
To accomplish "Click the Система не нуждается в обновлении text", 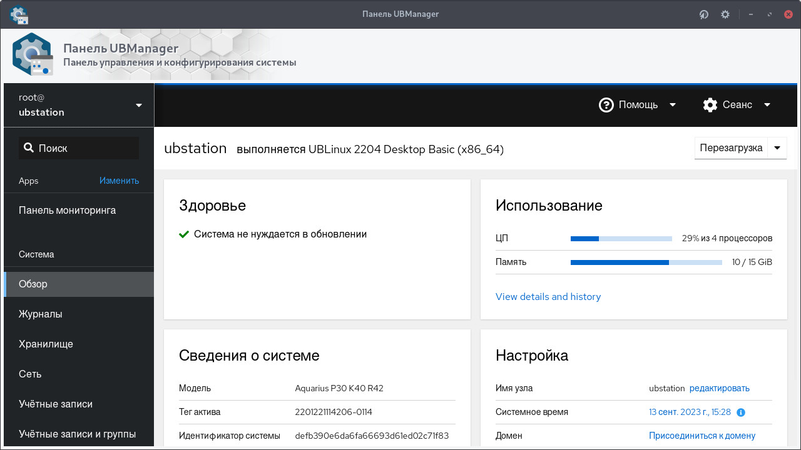I will pyautogui.click(x=280, y=234).
